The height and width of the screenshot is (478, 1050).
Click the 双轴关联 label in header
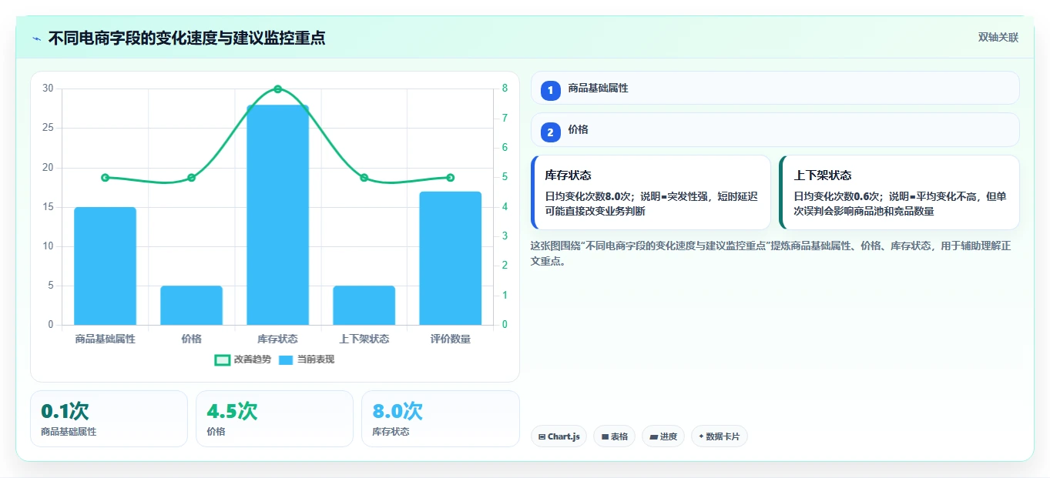pyautogui.click(x=998, y=38)
